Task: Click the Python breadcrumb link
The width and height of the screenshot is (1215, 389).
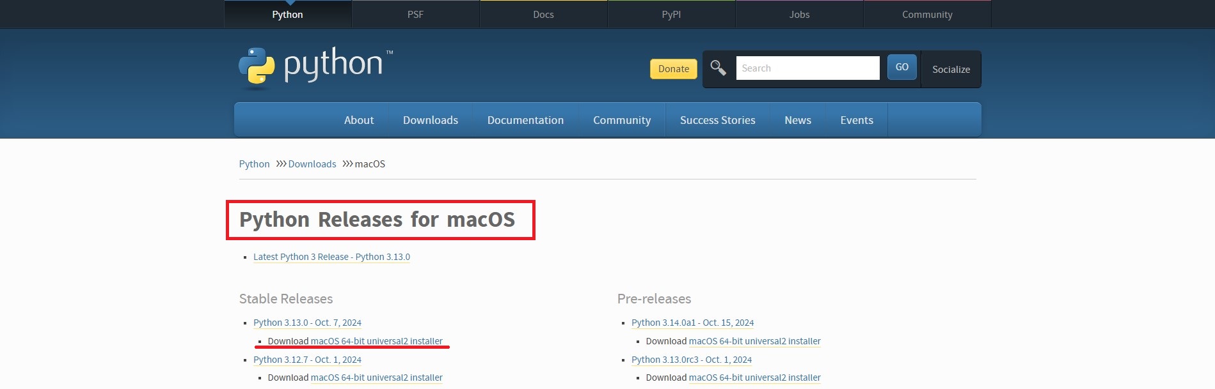Action: [x=254, y=164]
